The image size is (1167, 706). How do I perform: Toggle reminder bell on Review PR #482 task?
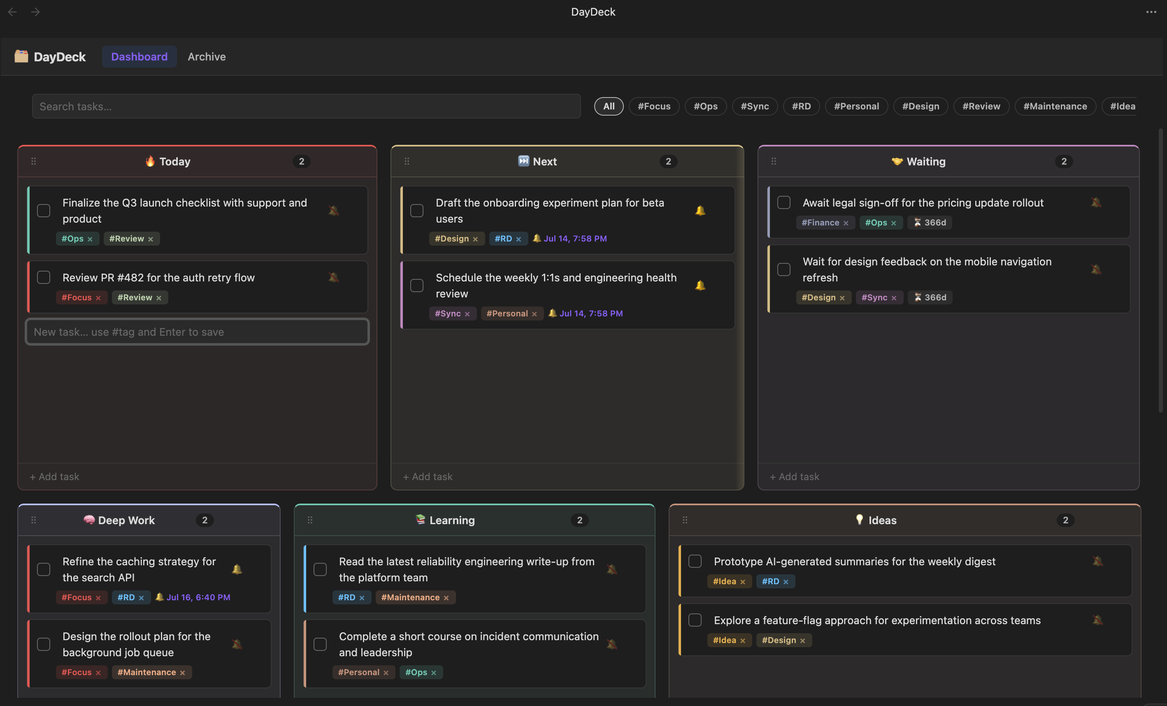tap(333, 277)
